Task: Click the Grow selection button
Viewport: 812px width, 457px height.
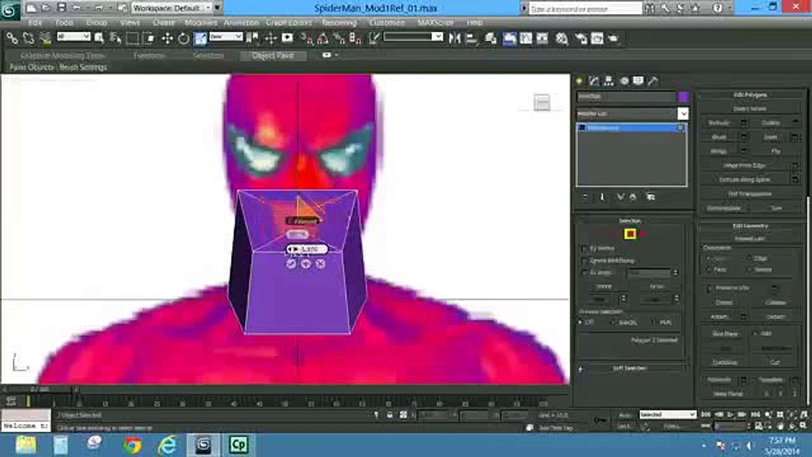Action: (657, 286)
